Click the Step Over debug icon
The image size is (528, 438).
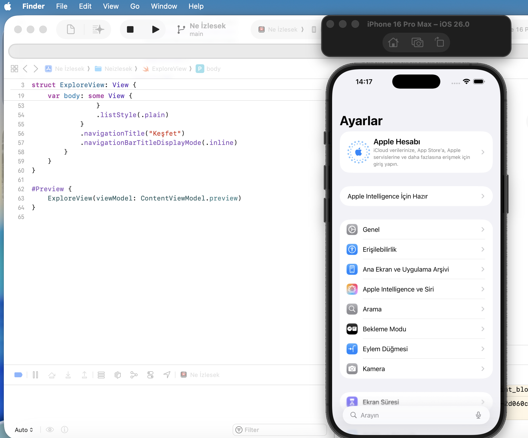point(52,375)
